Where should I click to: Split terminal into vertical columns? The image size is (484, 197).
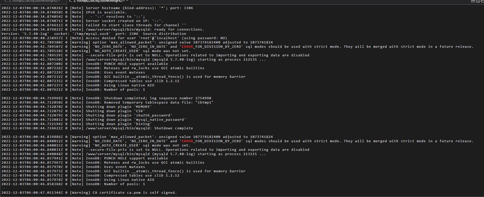point(478,1)
